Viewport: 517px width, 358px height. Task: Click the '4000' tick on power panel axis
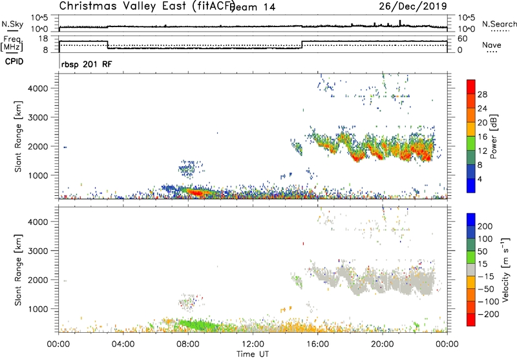[x=38, y=89]
